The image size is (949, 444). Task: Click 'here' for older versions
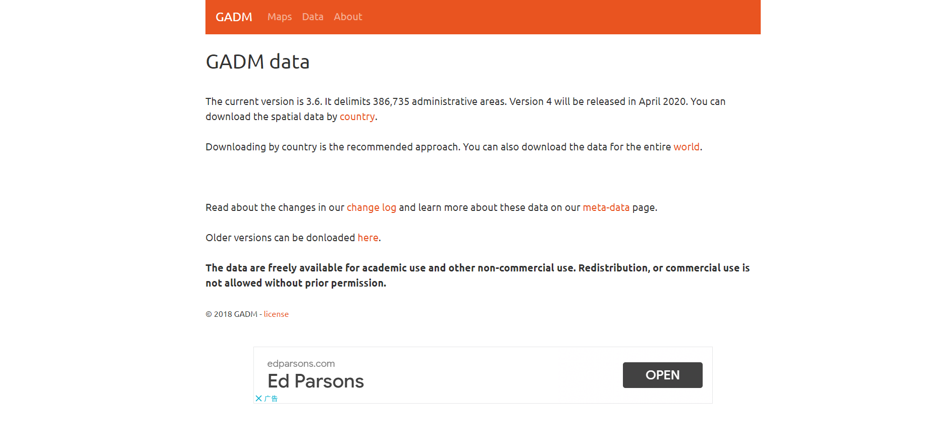368,238
